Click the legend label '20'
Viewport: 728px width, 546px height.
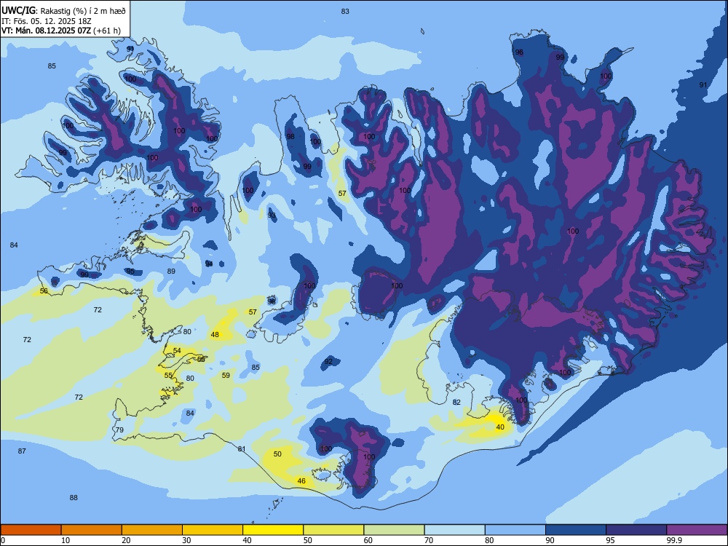[126, 540]
